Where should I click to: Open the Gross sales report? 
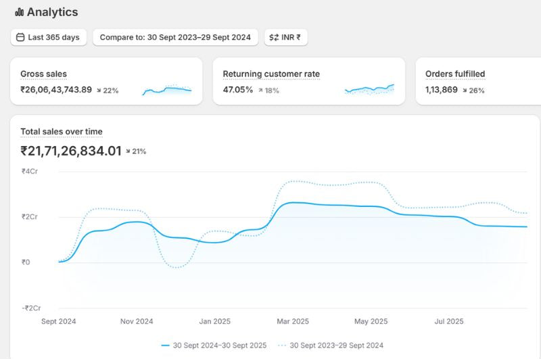[x=43, y=74]
